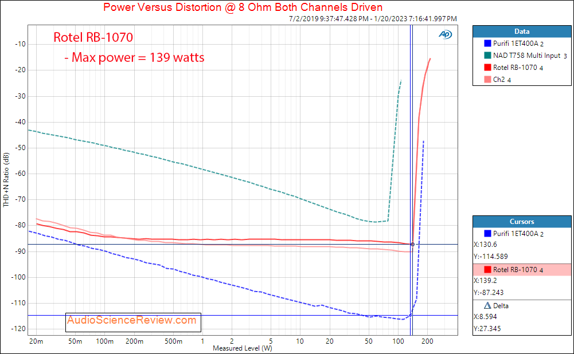This screenshot has width=574, height=354.
Task: Click the blue Purifi 1ET400A swatch in Data legend
Action: (487, 43)
